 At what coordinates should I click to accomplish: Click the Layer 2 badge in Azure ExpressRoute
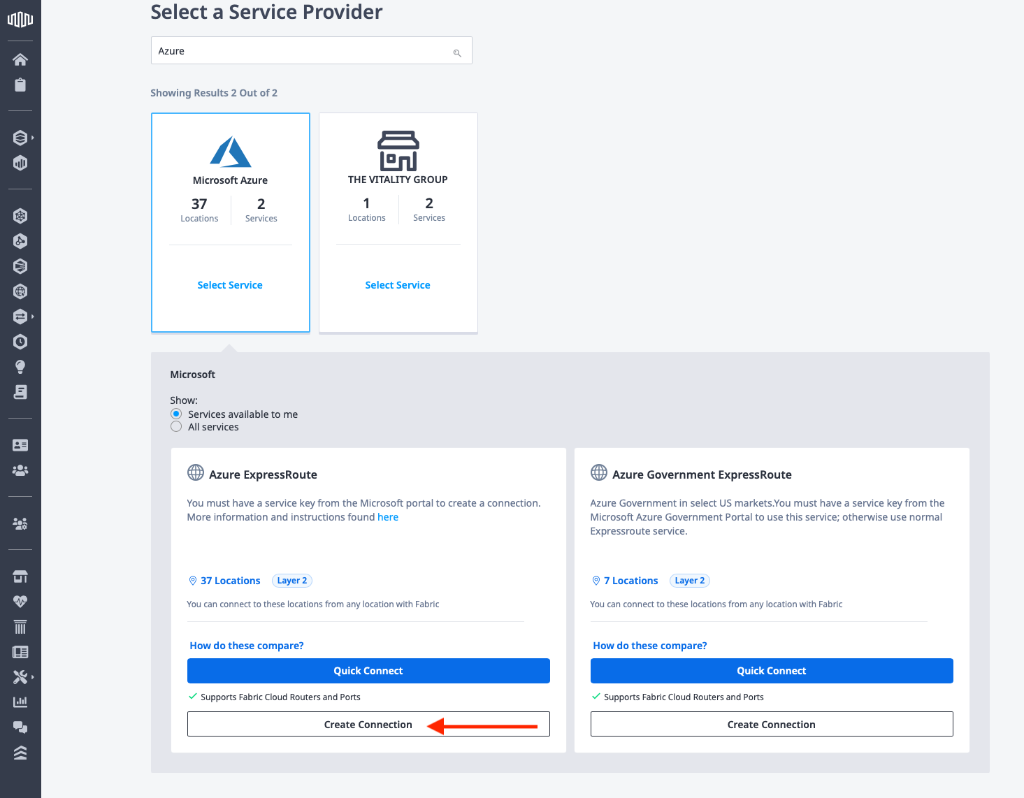[292, 581]
